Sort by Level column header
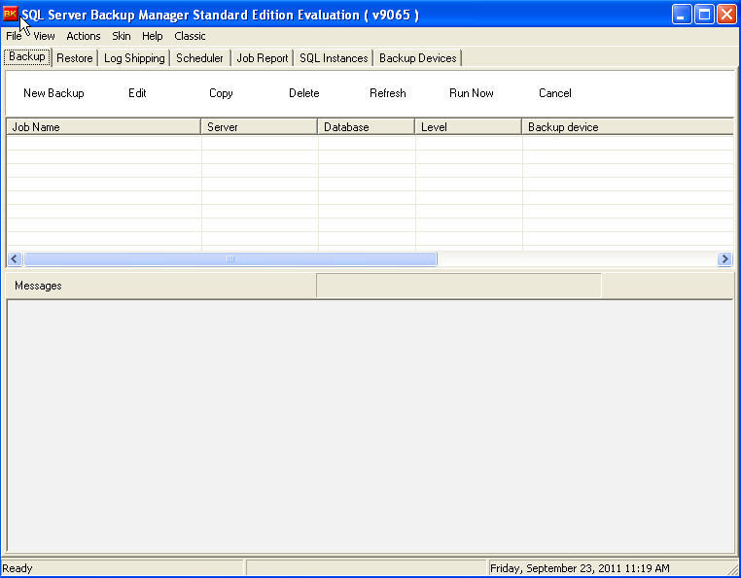741x578 pixels. pyautogui.click(x=469, y=127)
